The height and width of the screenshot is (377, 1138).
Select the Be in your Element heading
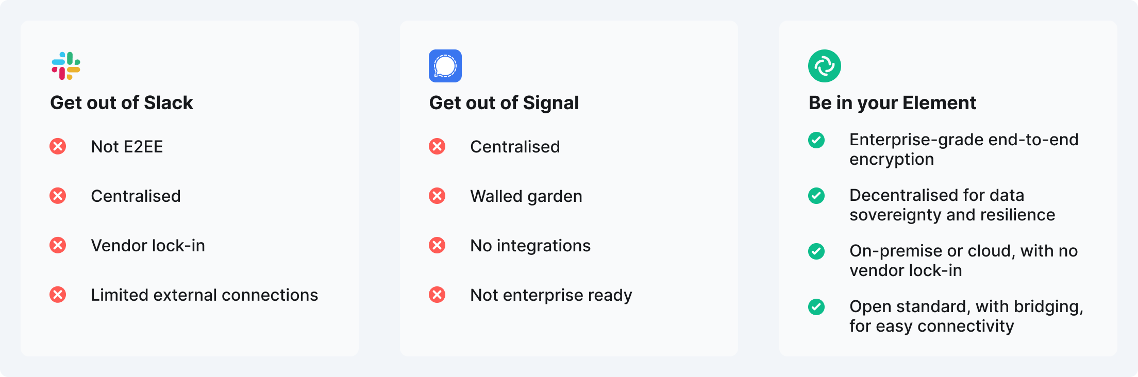pos(892,103)
